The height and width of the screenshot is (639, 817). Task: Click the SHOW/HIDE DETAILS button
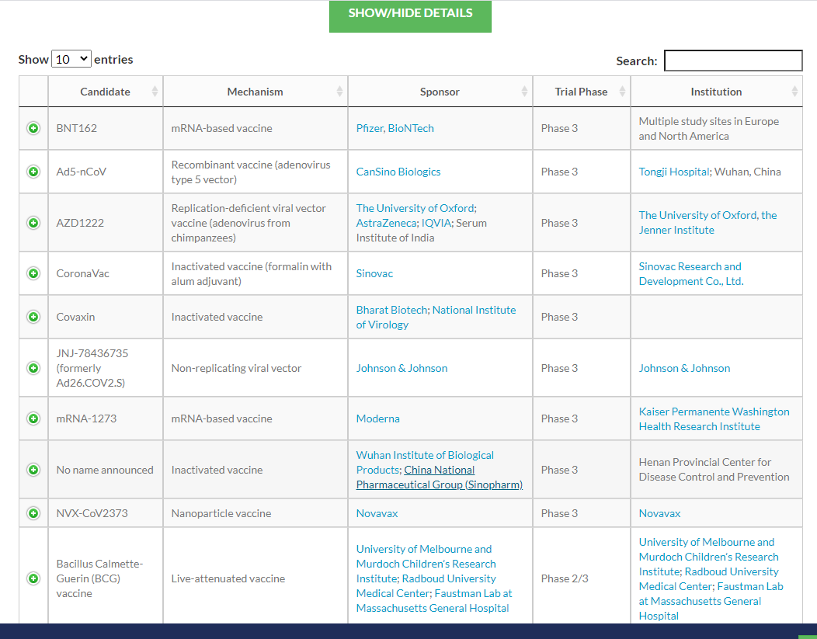click(x=410, y=16)
